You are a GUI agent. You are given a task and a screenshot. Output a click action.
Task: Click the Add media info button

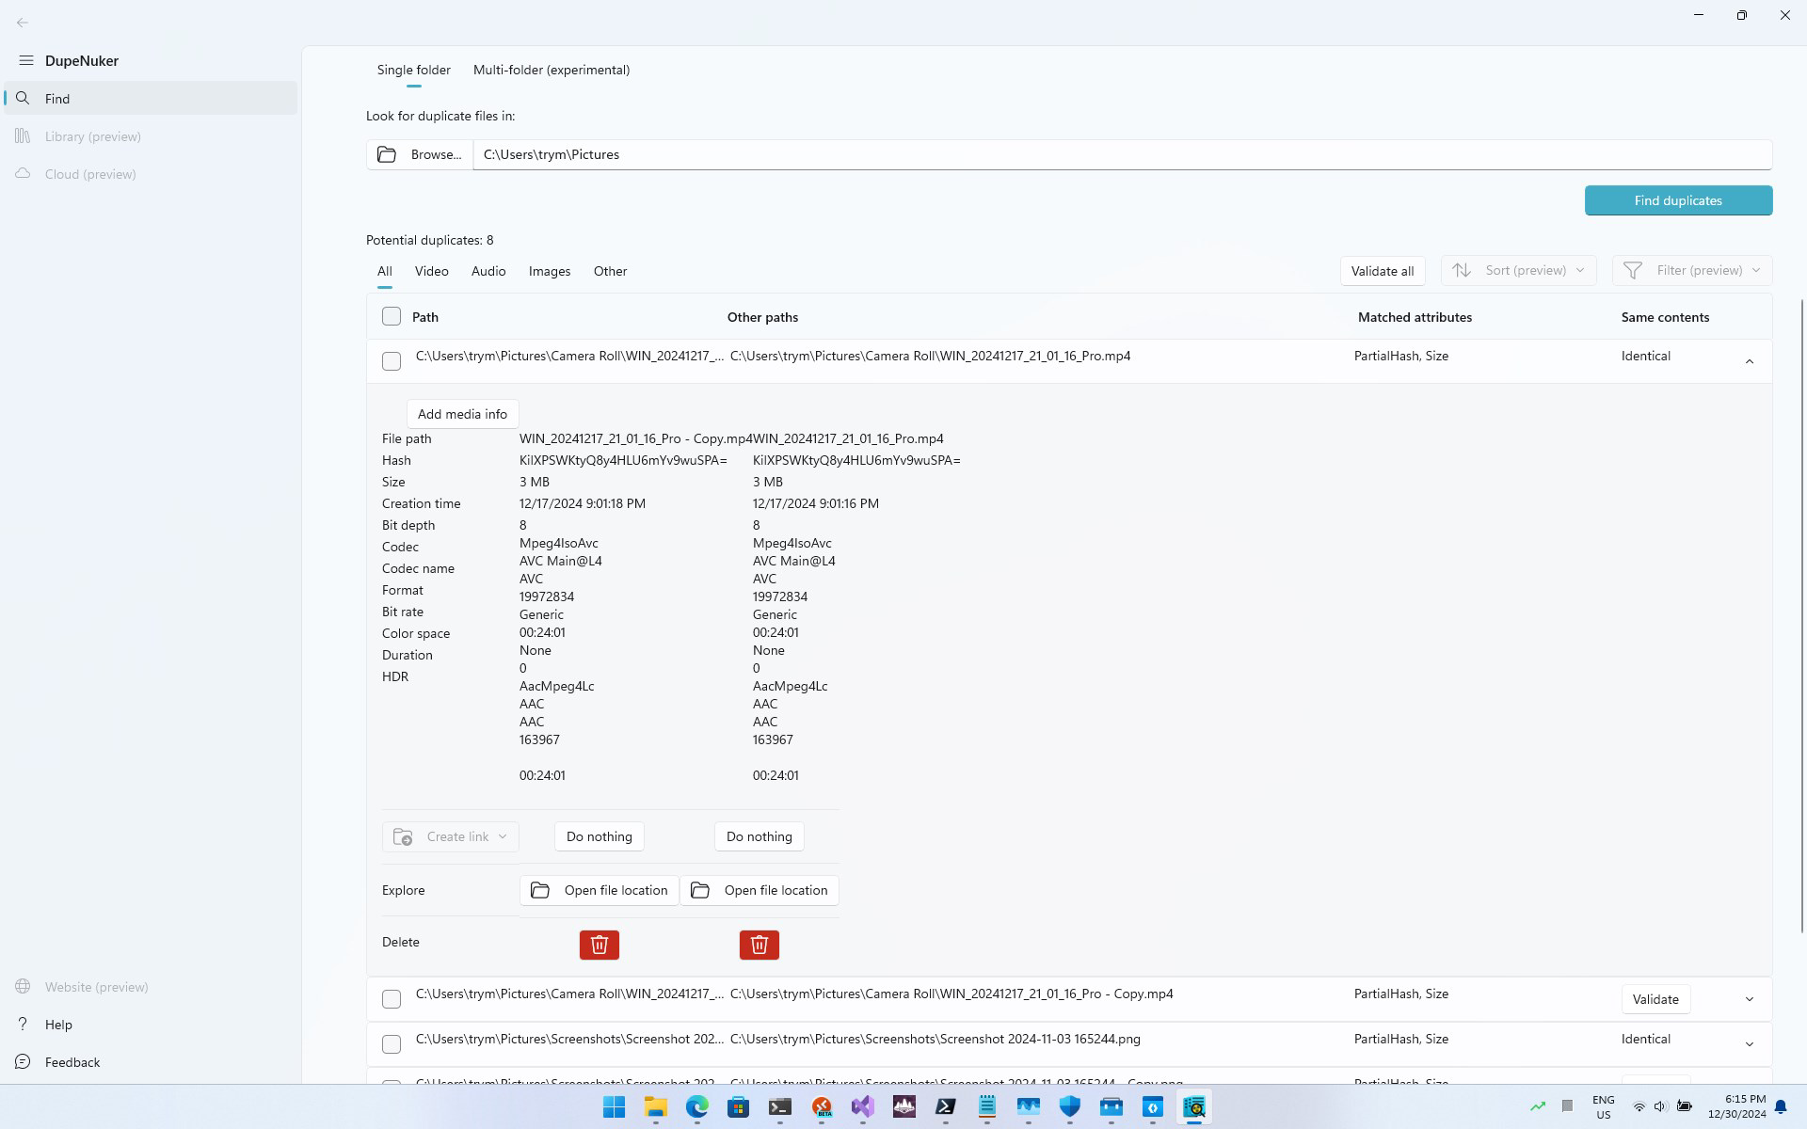click(x=462, y=414)
